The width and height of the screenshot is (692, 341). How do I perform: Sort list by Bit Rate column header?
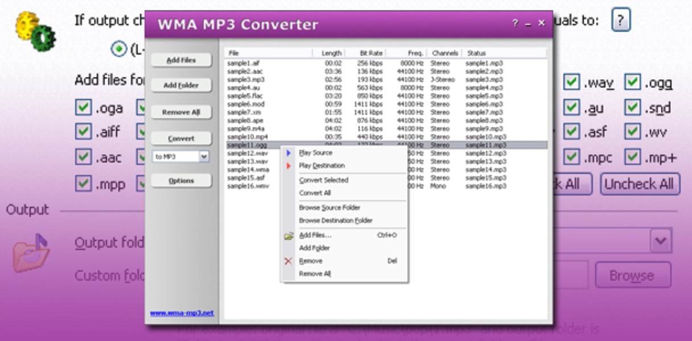[370, 53]
